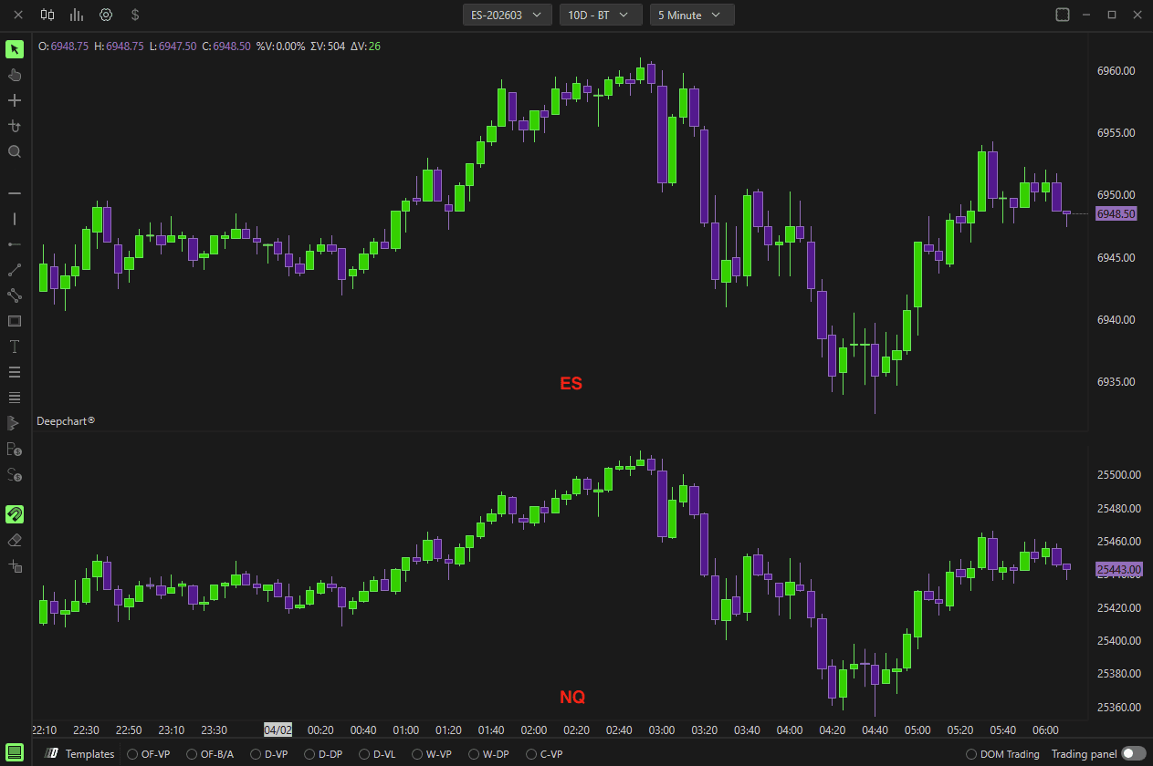Screen dimensions: 1153x766
Task: Open chart settings gear icon
Action: pos(106,15)
